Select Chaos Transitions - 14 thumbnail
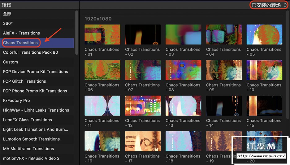The image size is (290, 165). (x=224, y=105)
